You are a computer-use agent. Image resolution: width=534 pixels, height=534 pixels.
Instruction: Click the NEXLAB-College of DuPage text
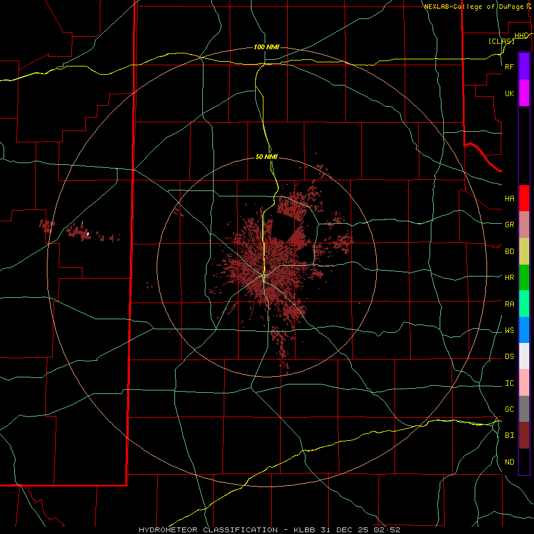(x=473, y=7)
